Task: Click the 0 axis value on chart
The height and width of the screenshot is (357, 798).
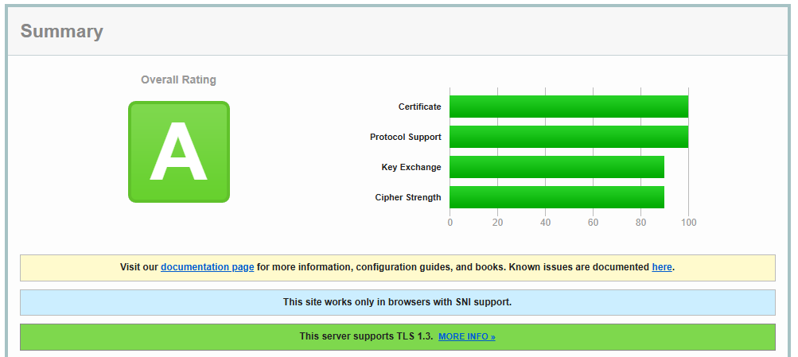Action: coord(450,223)
